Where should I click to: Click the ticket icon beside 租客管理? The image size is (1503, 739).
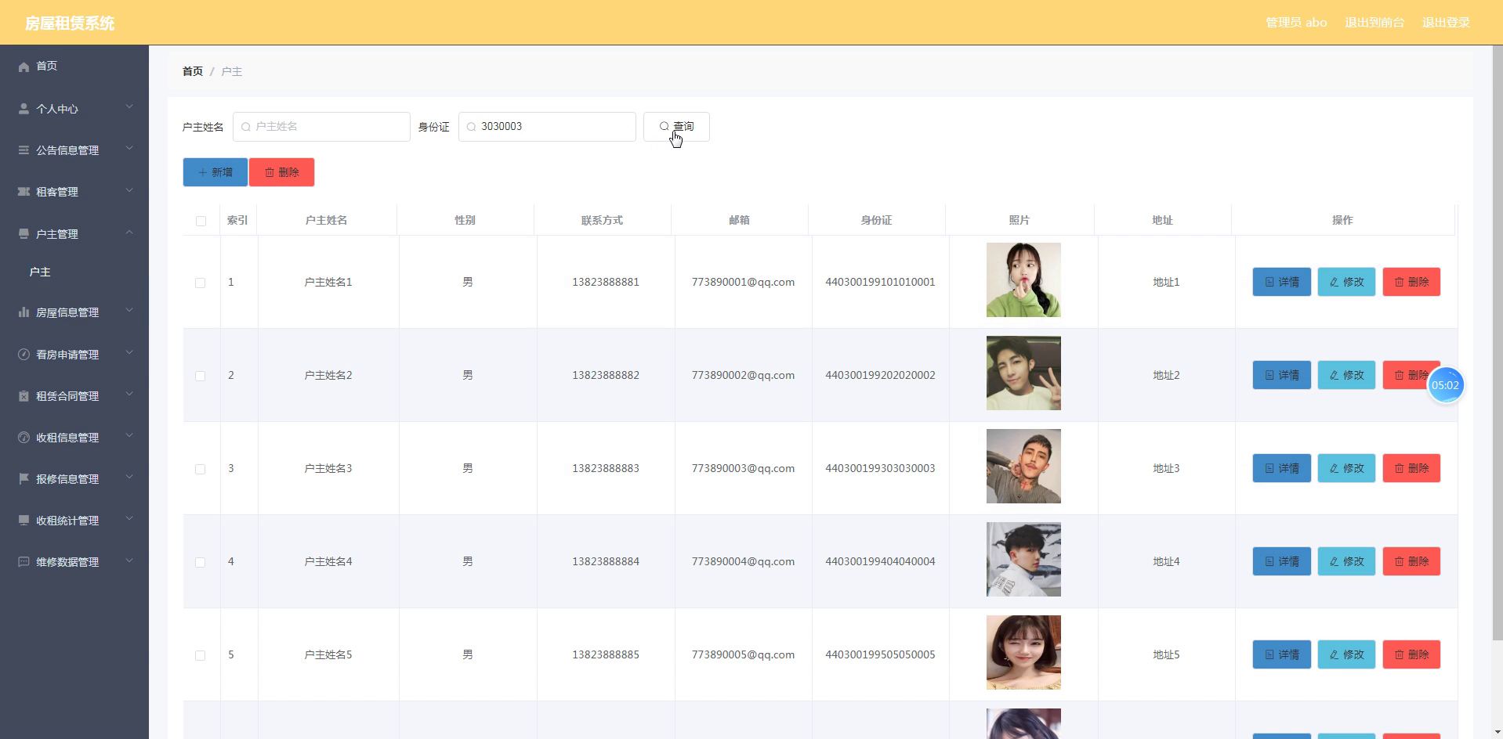(x=24, y=192)
